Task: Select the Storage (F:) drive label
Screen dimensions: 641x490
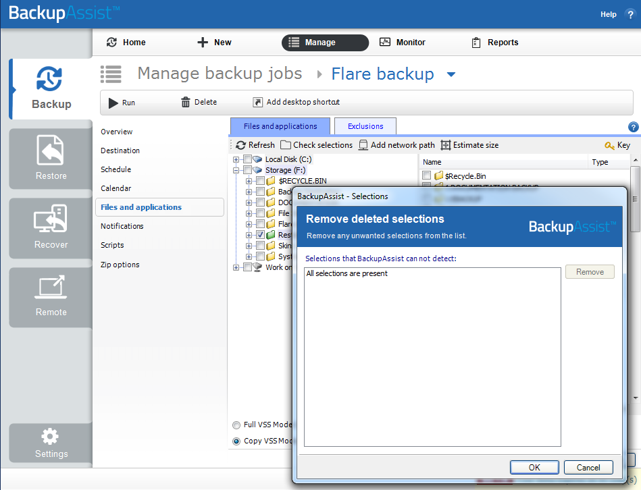Action: pyautogui.click(x=285, y=170)
